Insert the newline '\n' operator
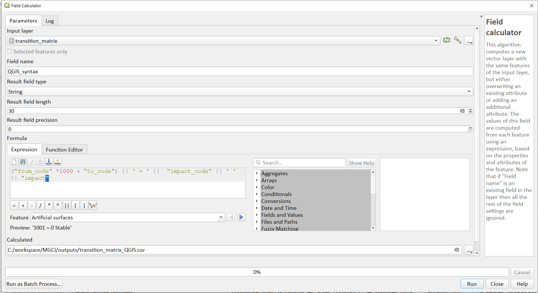The image size is (538, 293). [93, 206]
